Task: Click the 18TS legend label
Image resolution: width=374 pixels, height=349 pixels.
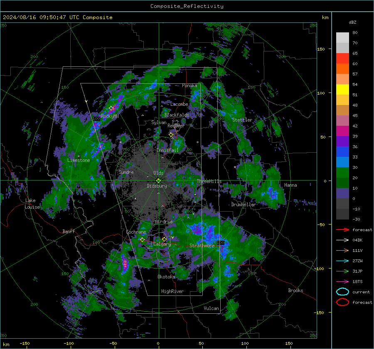Action: (x=357, y=282)
